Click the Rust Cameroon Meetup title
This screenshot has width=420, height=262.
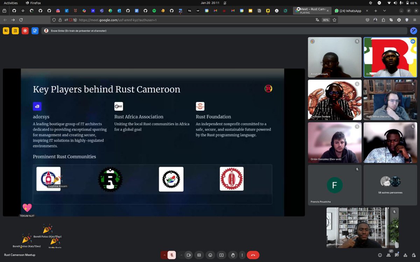coord(20,255)
